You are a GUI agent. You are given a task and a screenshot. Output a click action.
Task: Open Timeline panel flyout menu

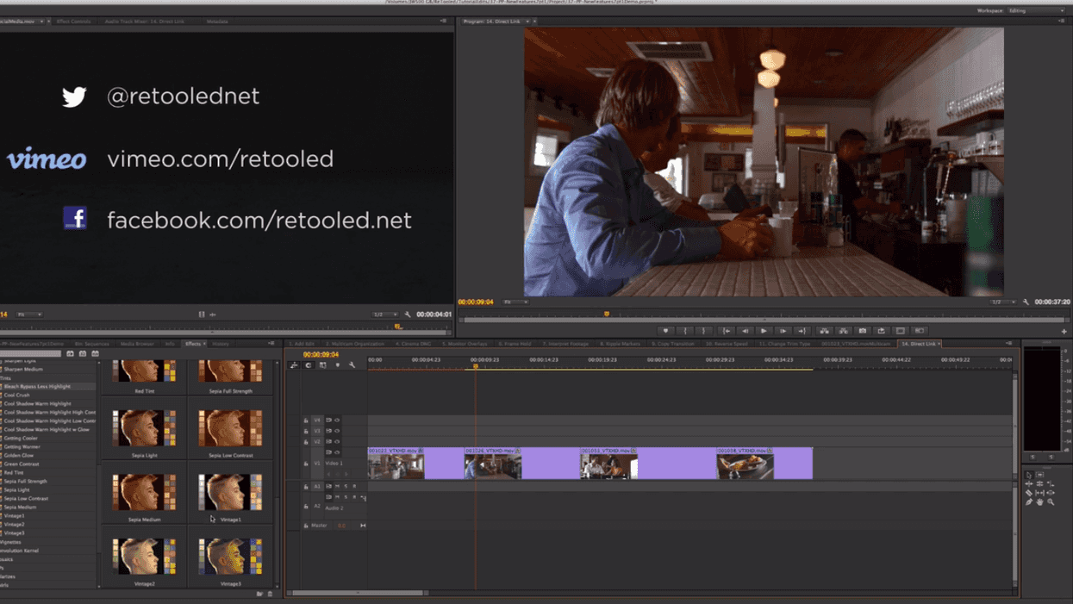tap(1008, 344)
